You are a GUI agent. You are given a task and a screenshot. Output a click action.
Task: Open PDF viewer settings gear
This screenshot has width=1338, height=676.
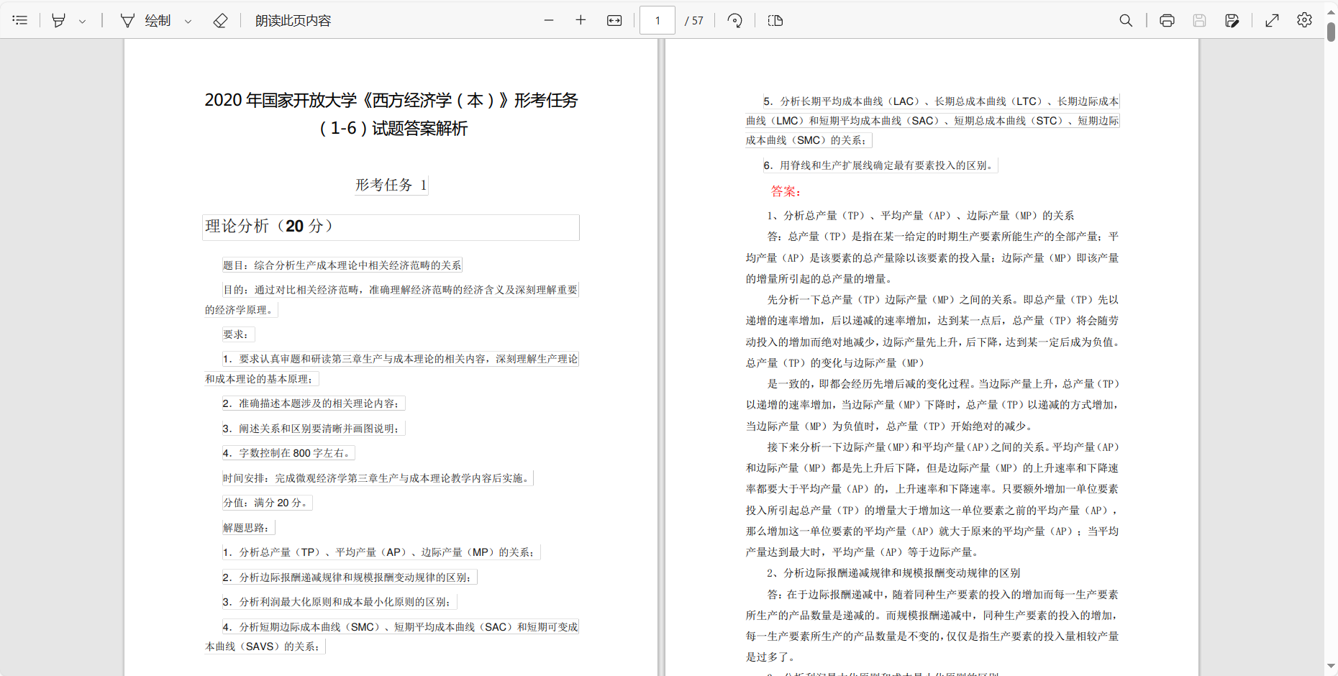pyautogui.click(x=1304, y=20)
